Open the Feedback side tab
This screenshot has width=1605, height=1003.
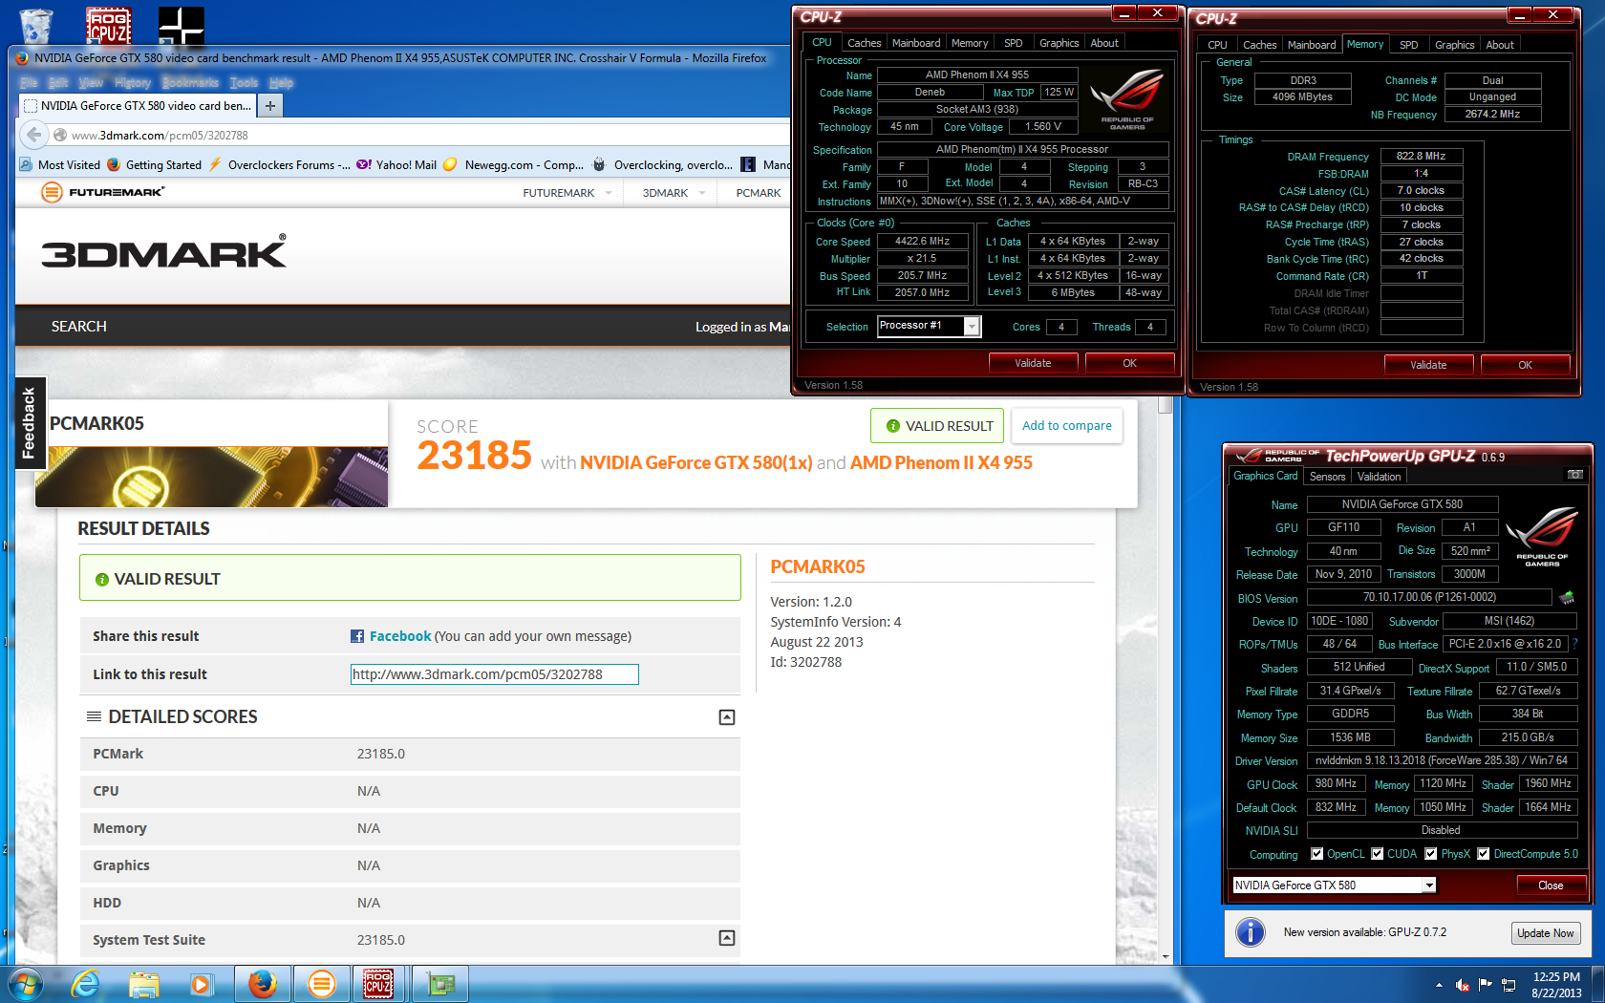(30, 423)
